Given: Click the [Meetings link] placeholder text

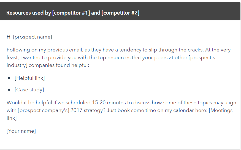Looking at the screenshot, I should click(221, 110).
